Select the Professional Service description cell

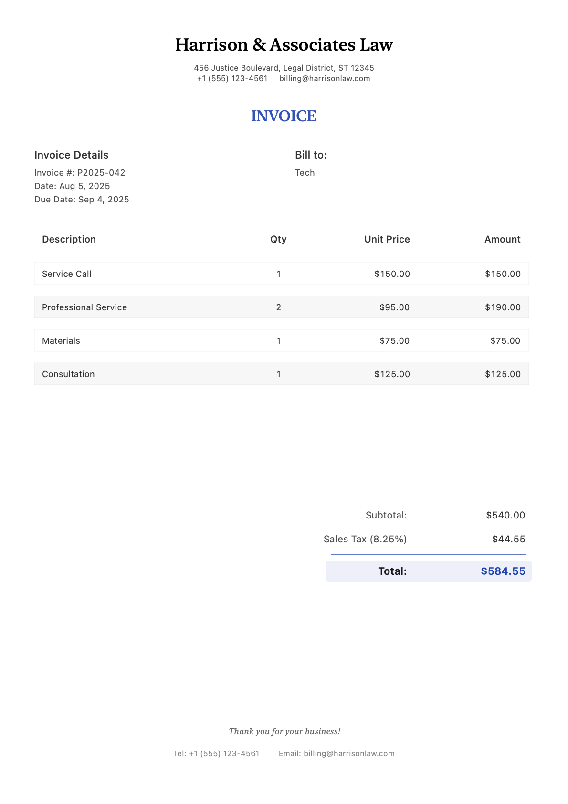[84, 307]
